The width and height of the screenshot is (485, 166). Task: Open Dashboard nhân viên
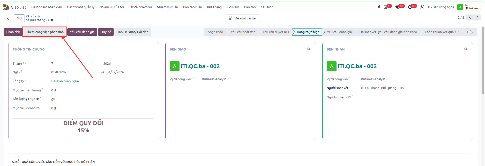[47, 7]
